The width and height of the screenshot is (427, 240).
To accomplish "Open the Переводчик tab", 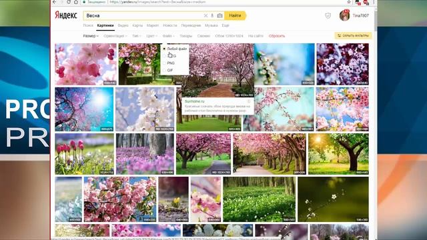I will (x=191, y=25).
